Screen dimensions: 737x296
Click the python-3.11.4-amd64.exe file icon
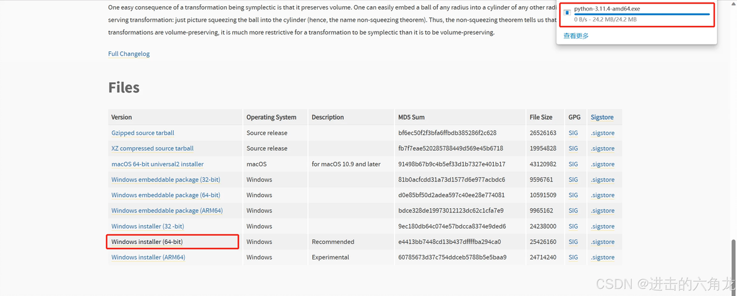pos(567,12)
